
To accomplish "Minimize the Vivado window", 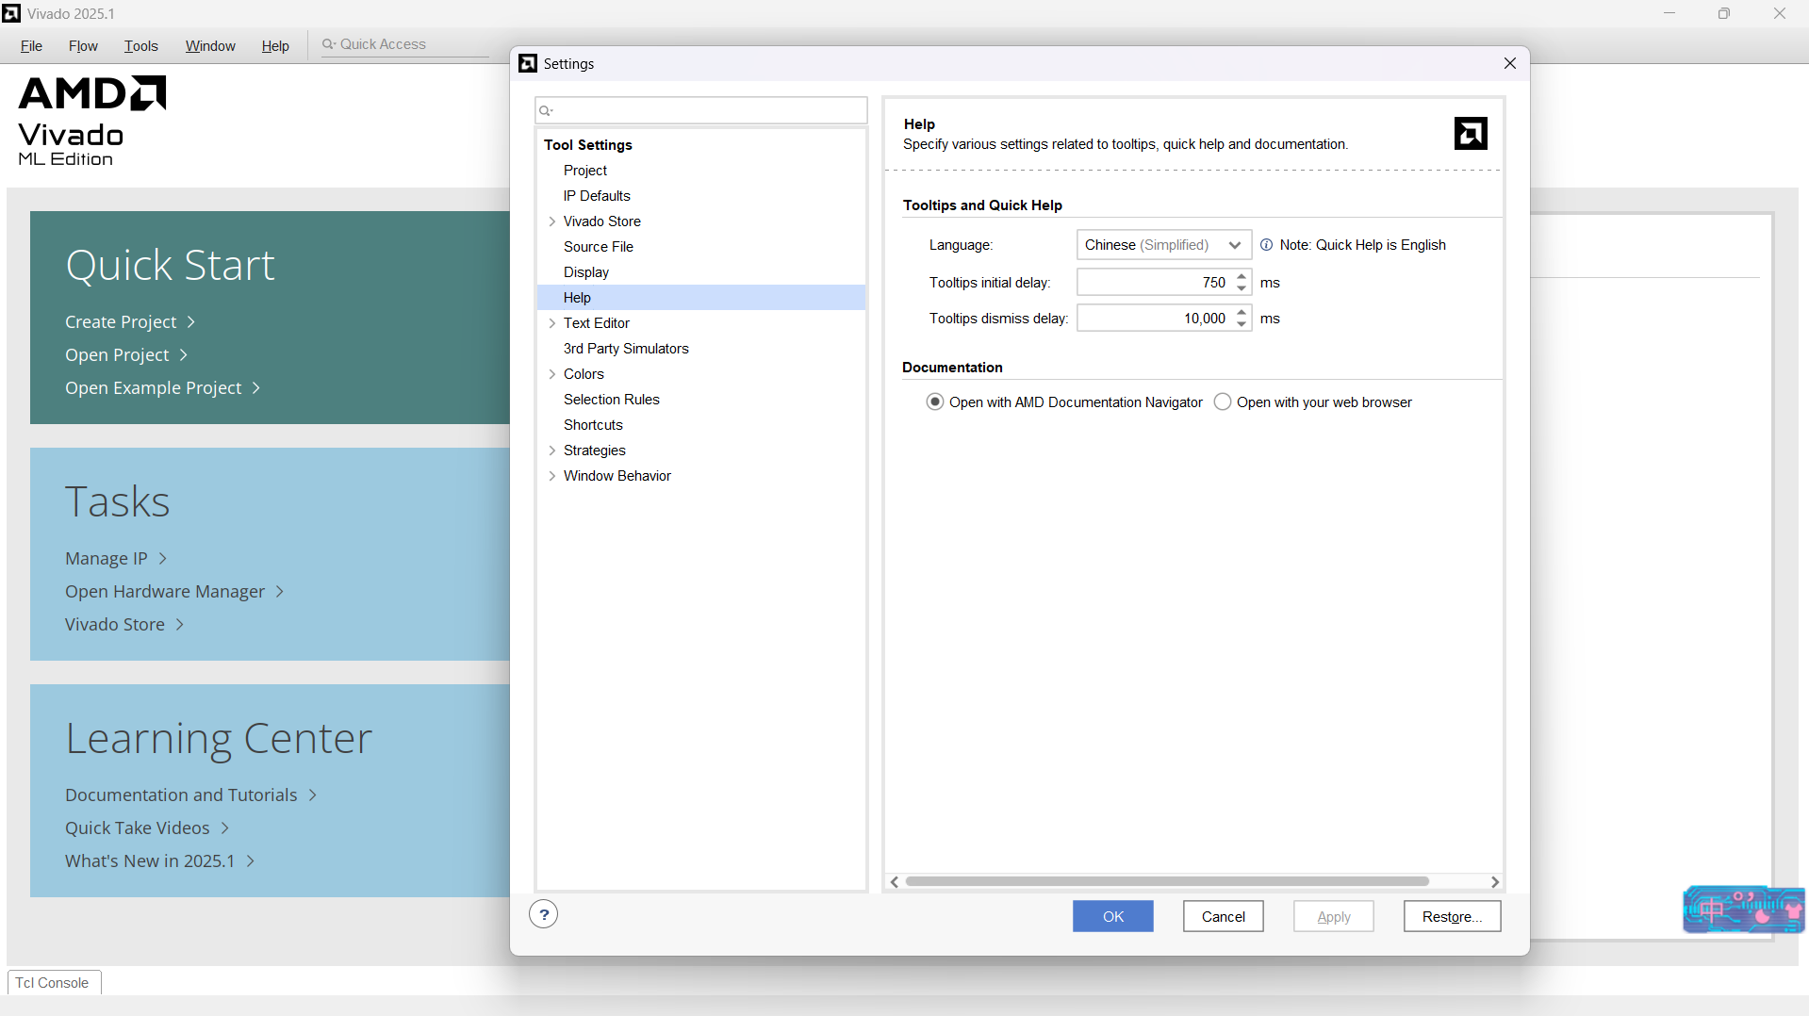I will coord(1669,13).
